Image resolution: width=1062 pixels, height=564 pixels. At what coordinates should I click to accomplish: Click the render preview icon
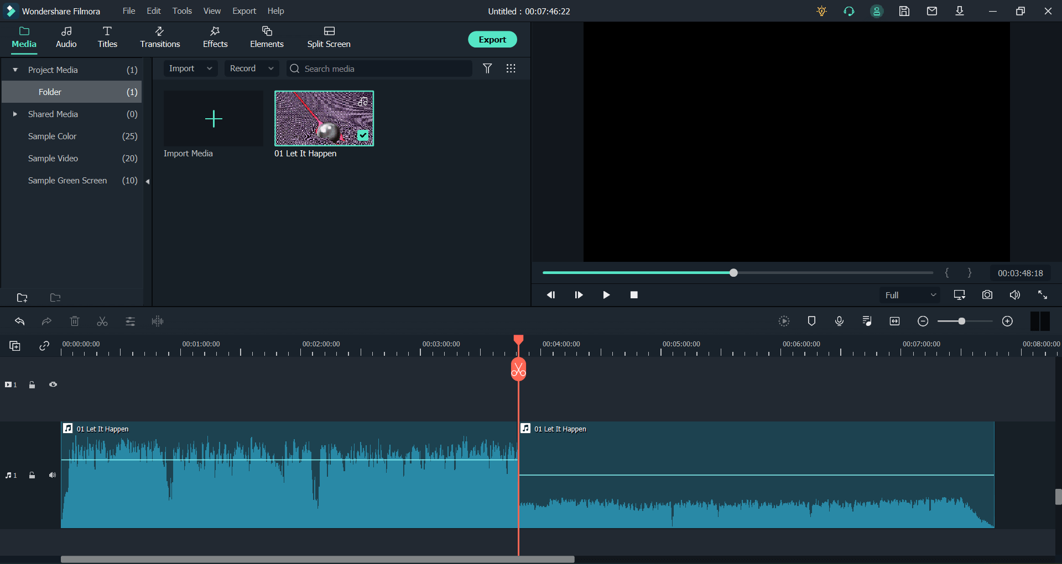pyautogui.click(x=784, y=321)
